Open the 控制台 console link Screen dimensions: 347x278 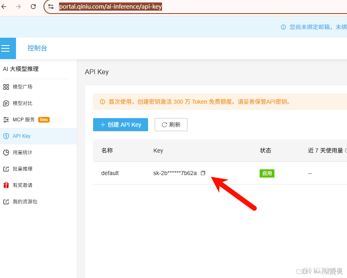click(37, 48)
